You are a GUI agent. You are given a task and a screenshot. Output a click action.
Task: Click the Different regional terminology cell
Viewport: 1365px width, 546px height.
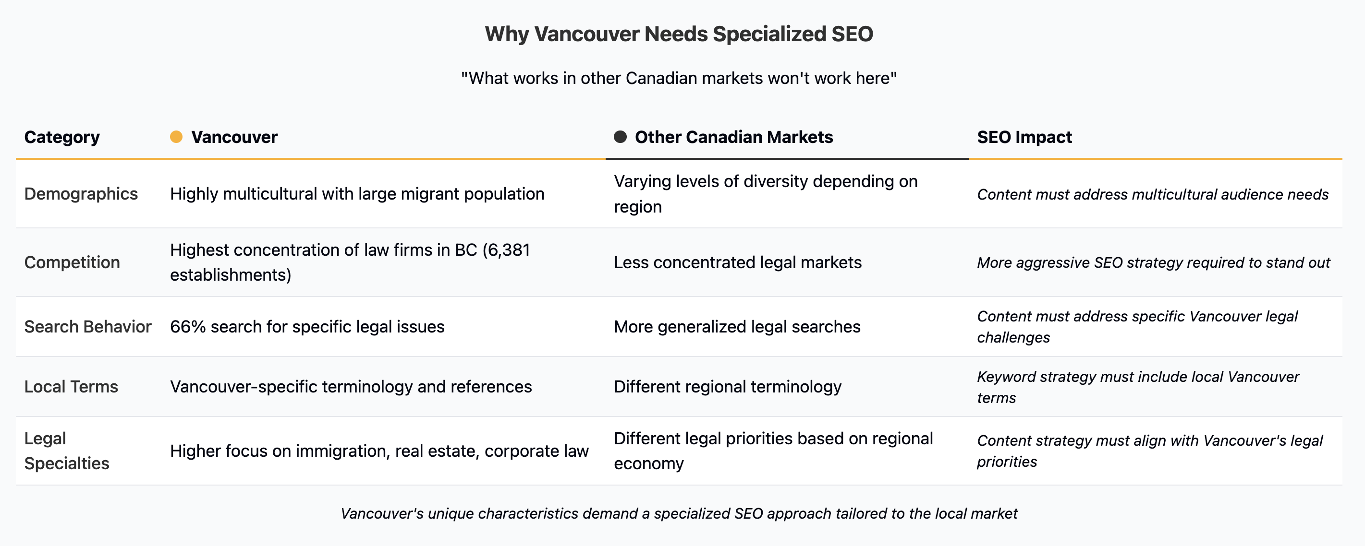pos(728,387)
